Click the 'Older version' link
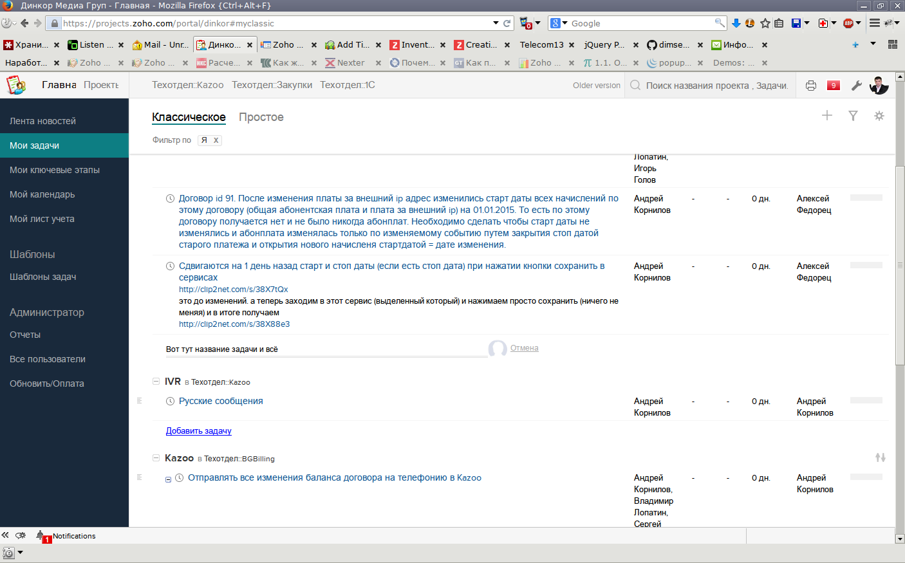Screen dimensions: 905x563 597,86
